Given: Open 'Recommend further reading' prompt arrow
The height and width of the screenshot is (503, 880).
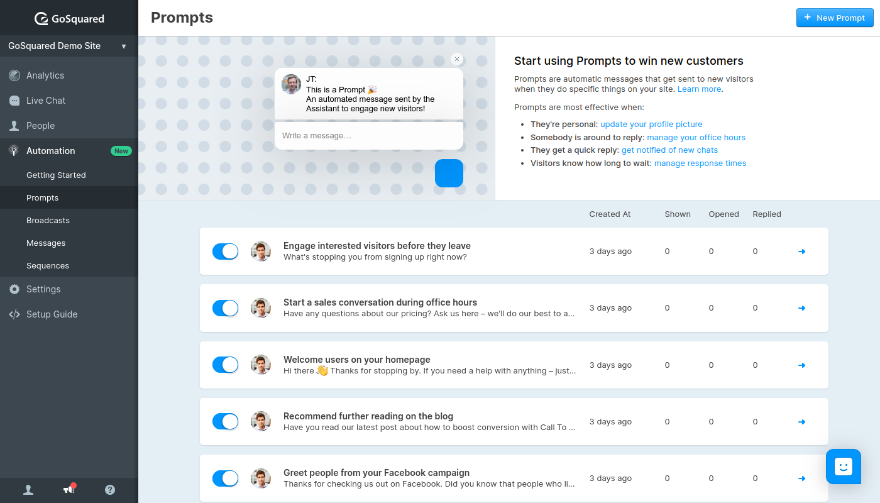Looking at the screenshot, I should click(801, 422).
